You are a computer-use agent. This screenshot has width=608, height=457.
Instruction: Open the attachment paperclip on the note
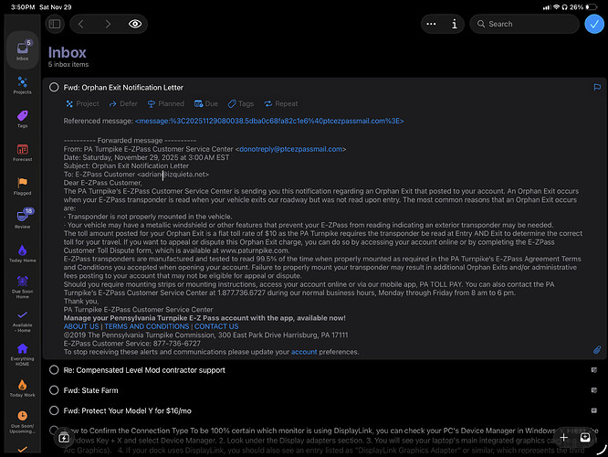596,350
